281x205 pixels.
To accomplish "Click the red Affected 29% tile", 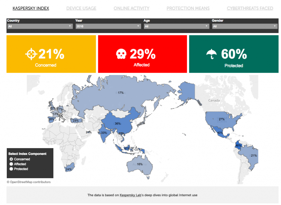I will [x=143, y=54].
